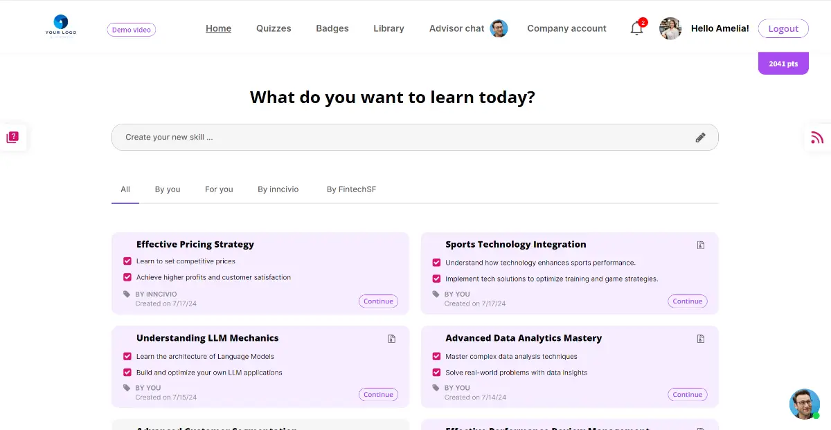Open the help question side panel
This screenshot has width=831, height=430.
(x=12, y=138)
